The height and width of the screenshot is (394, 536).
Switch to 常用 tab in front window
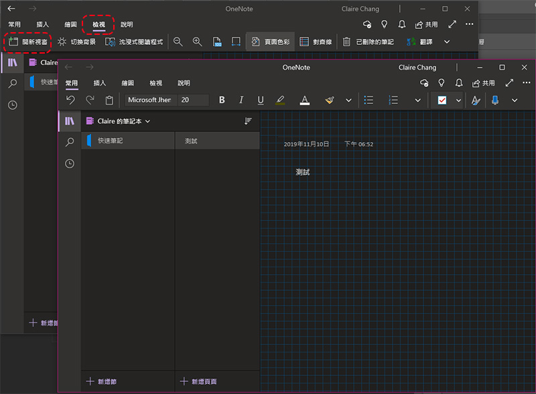(x=72, y=83)
